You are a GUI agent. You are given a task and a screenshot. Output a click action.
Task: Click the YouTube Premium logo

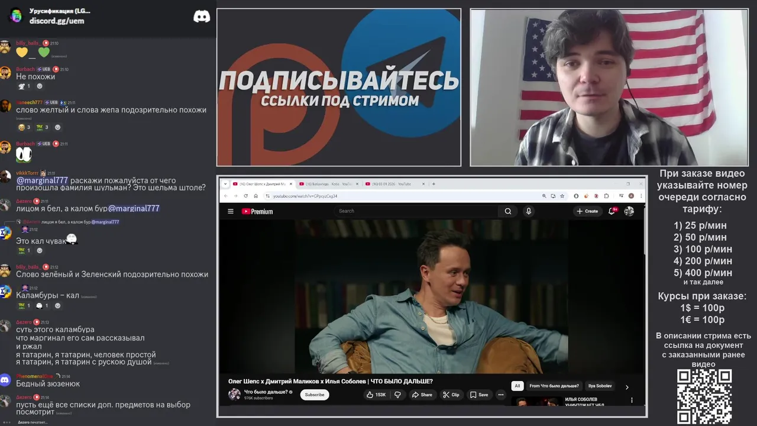tap(257, 211)
